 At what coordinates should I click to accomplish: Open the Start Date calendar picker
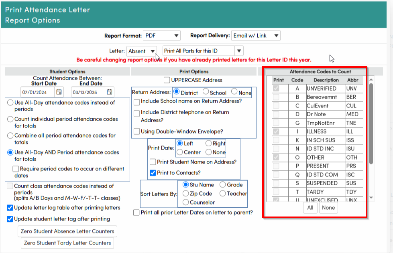tap(59, 92)
